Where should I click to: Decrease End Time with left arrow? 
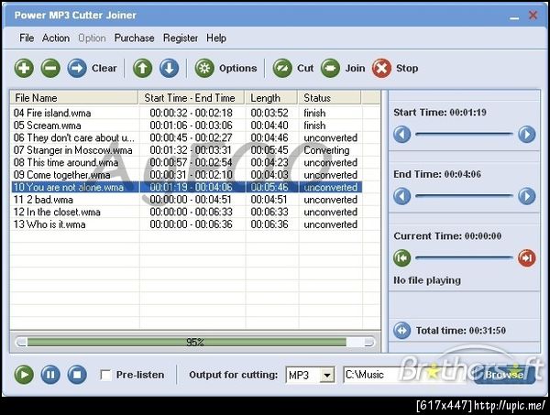click(402, 196)
